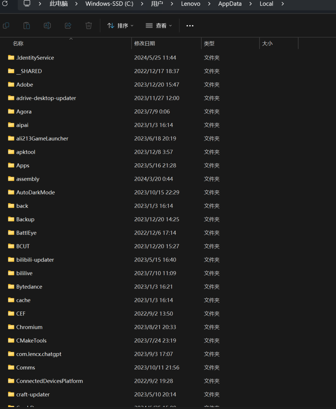
Task: Select the Adobe folder
Action: 25,85
